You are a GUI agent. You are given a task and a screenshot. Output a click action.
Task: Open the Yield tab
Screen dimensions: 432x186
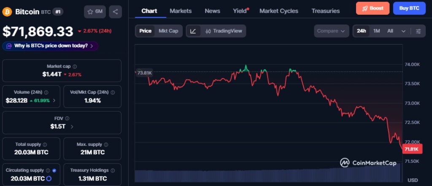coord(240,11)
